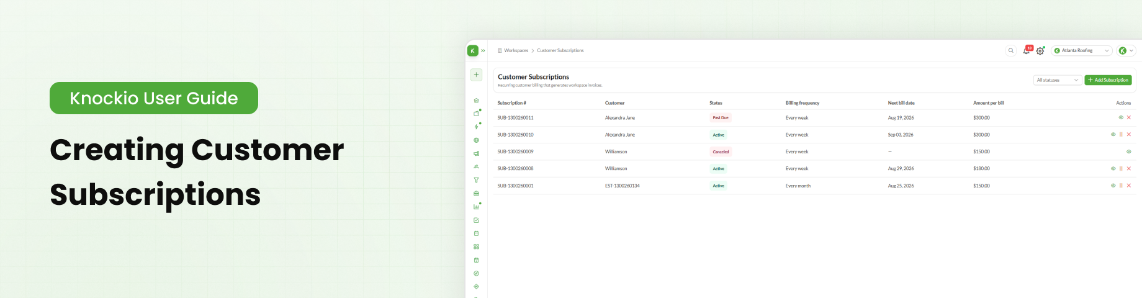Cancel subscription SUB-1300260008 with red X

point(1129,169)
